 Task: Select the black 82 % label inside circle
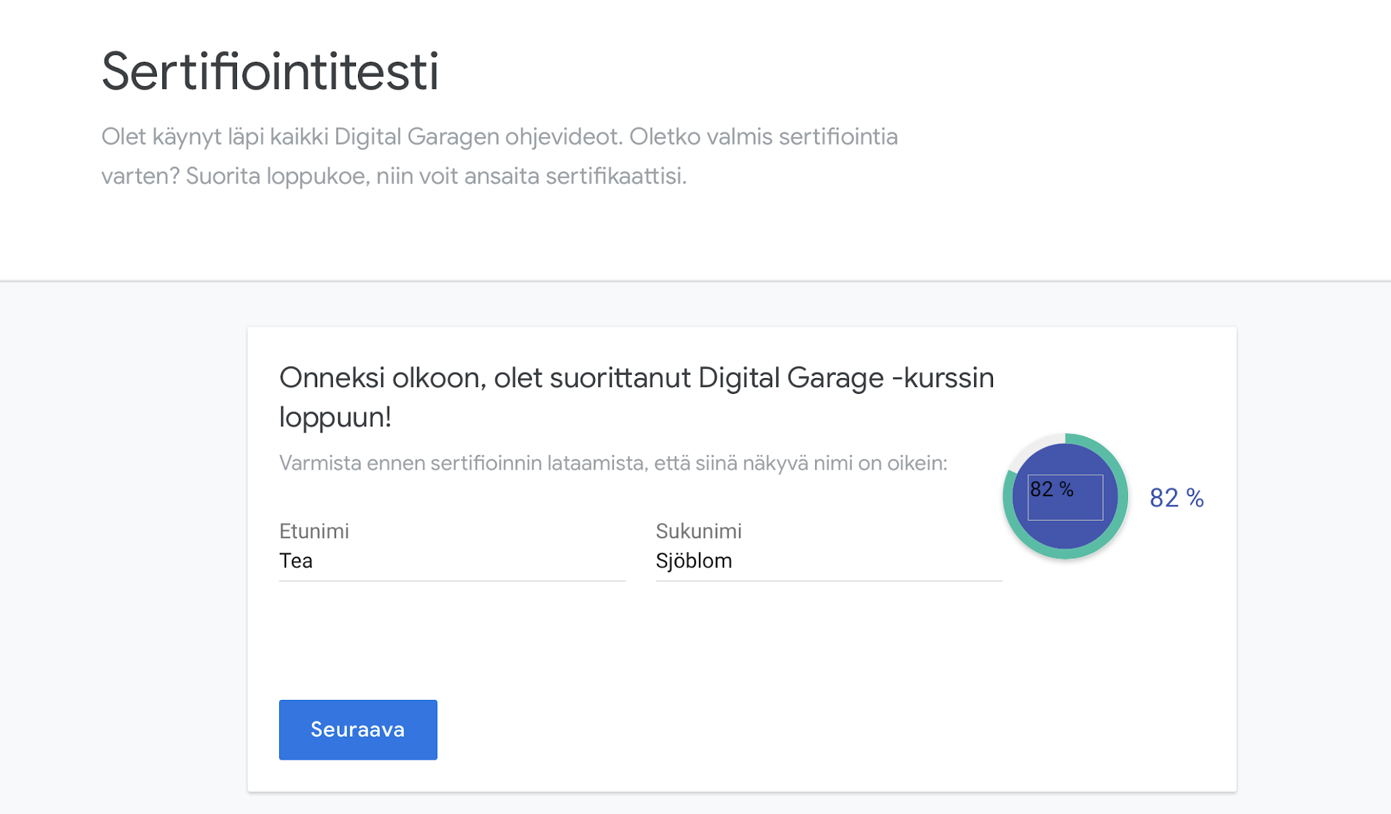click(x=1051, y=489)
